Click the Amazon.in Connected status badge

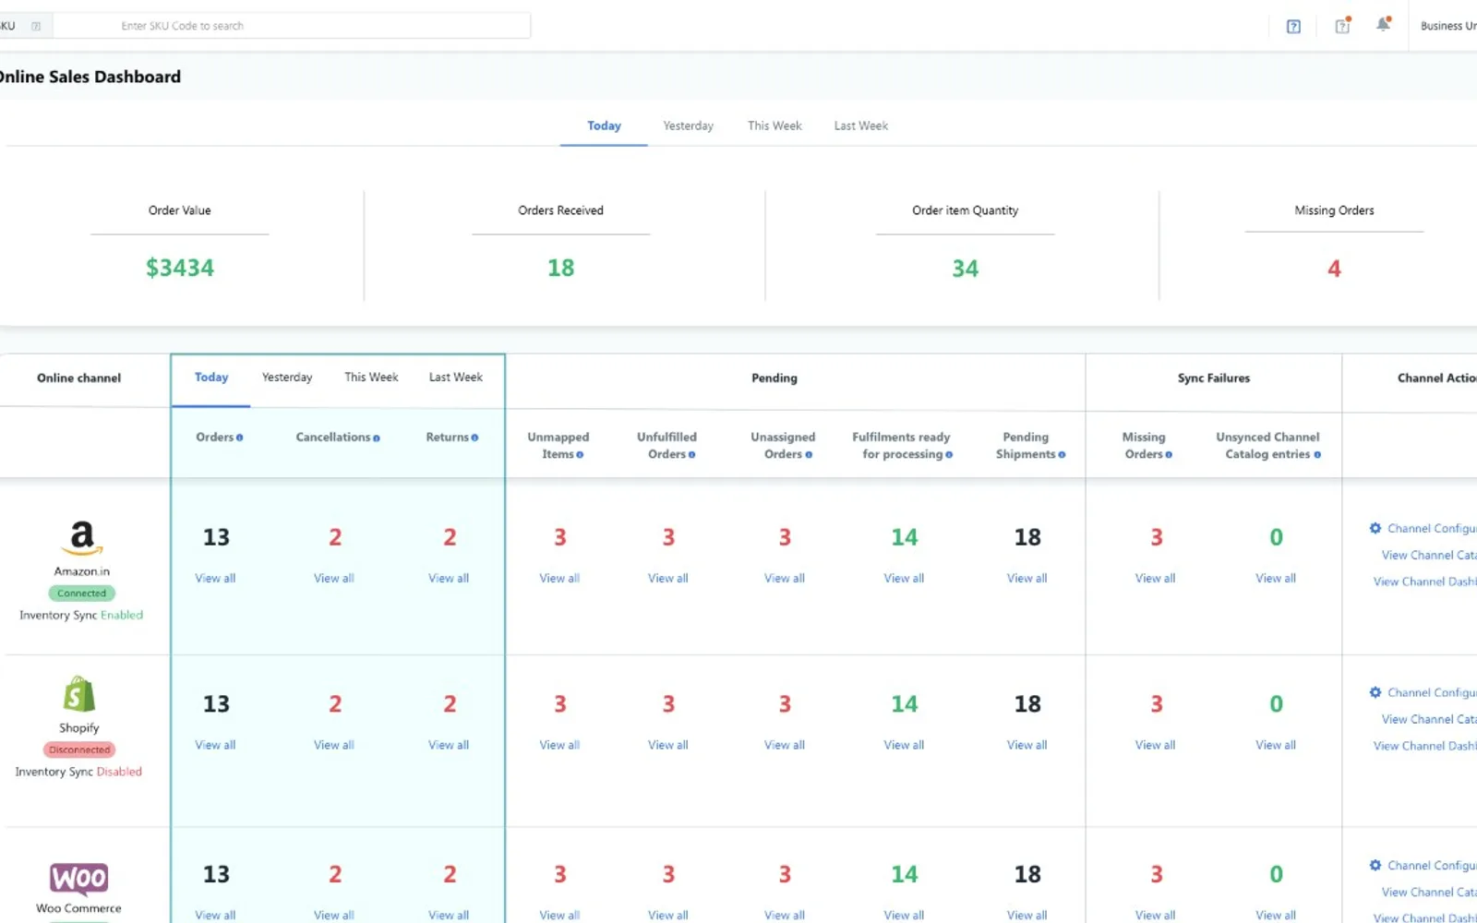(x=81, y=593)
